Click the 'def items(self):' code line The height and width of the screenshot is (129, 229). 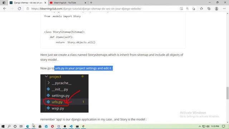click(62, 37)
